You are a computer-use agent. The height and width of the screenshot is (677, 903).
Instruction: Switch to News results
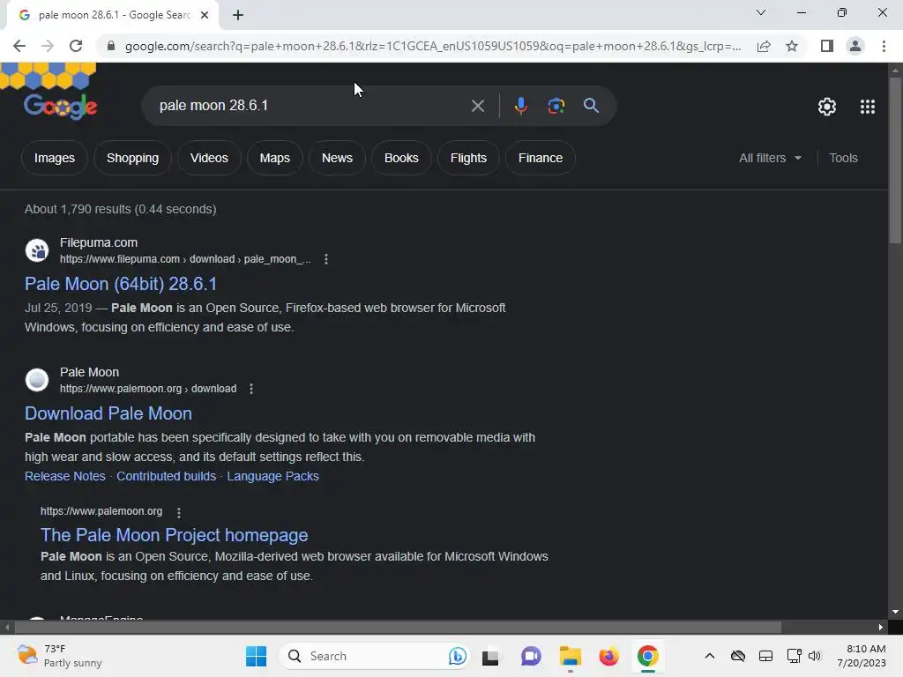337,158
